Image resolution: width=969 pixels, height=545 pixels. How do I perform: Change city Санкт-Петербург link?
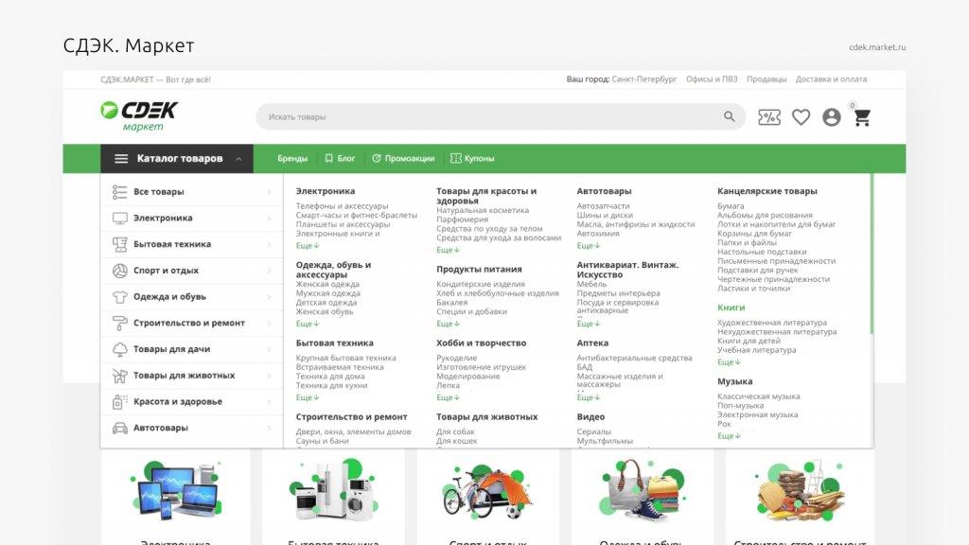[x=643, y=79]
